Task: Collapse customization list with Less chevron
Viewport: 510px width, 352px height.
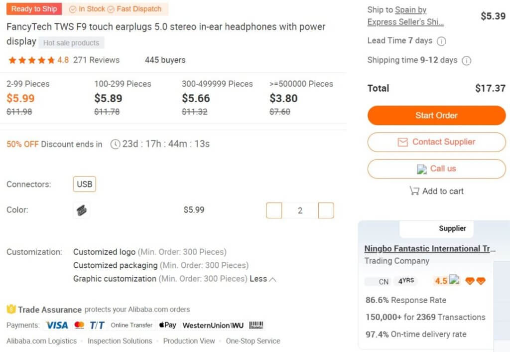Action: pyautogui.click(x=272, y=279)
